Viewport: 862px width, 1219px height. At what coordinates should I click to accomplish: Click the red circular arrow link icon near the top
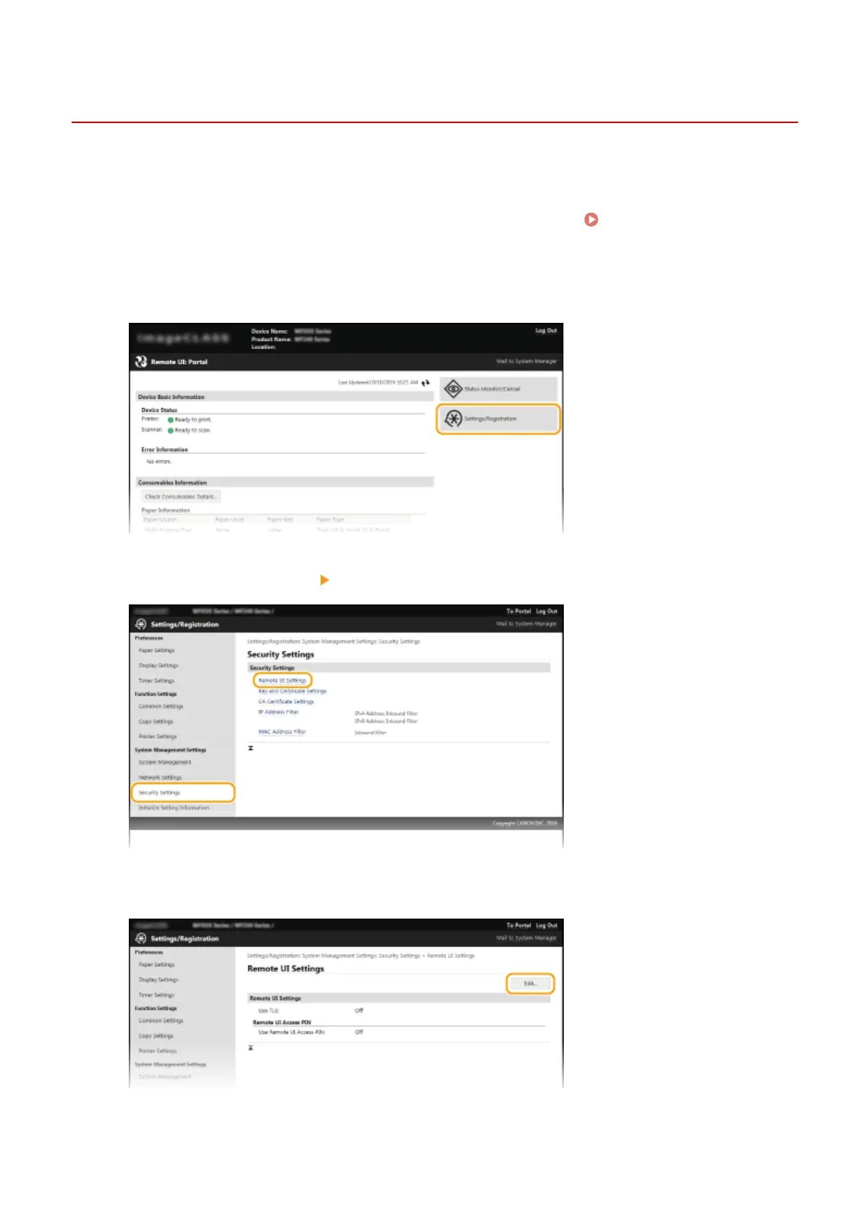[x=591, y=219]
